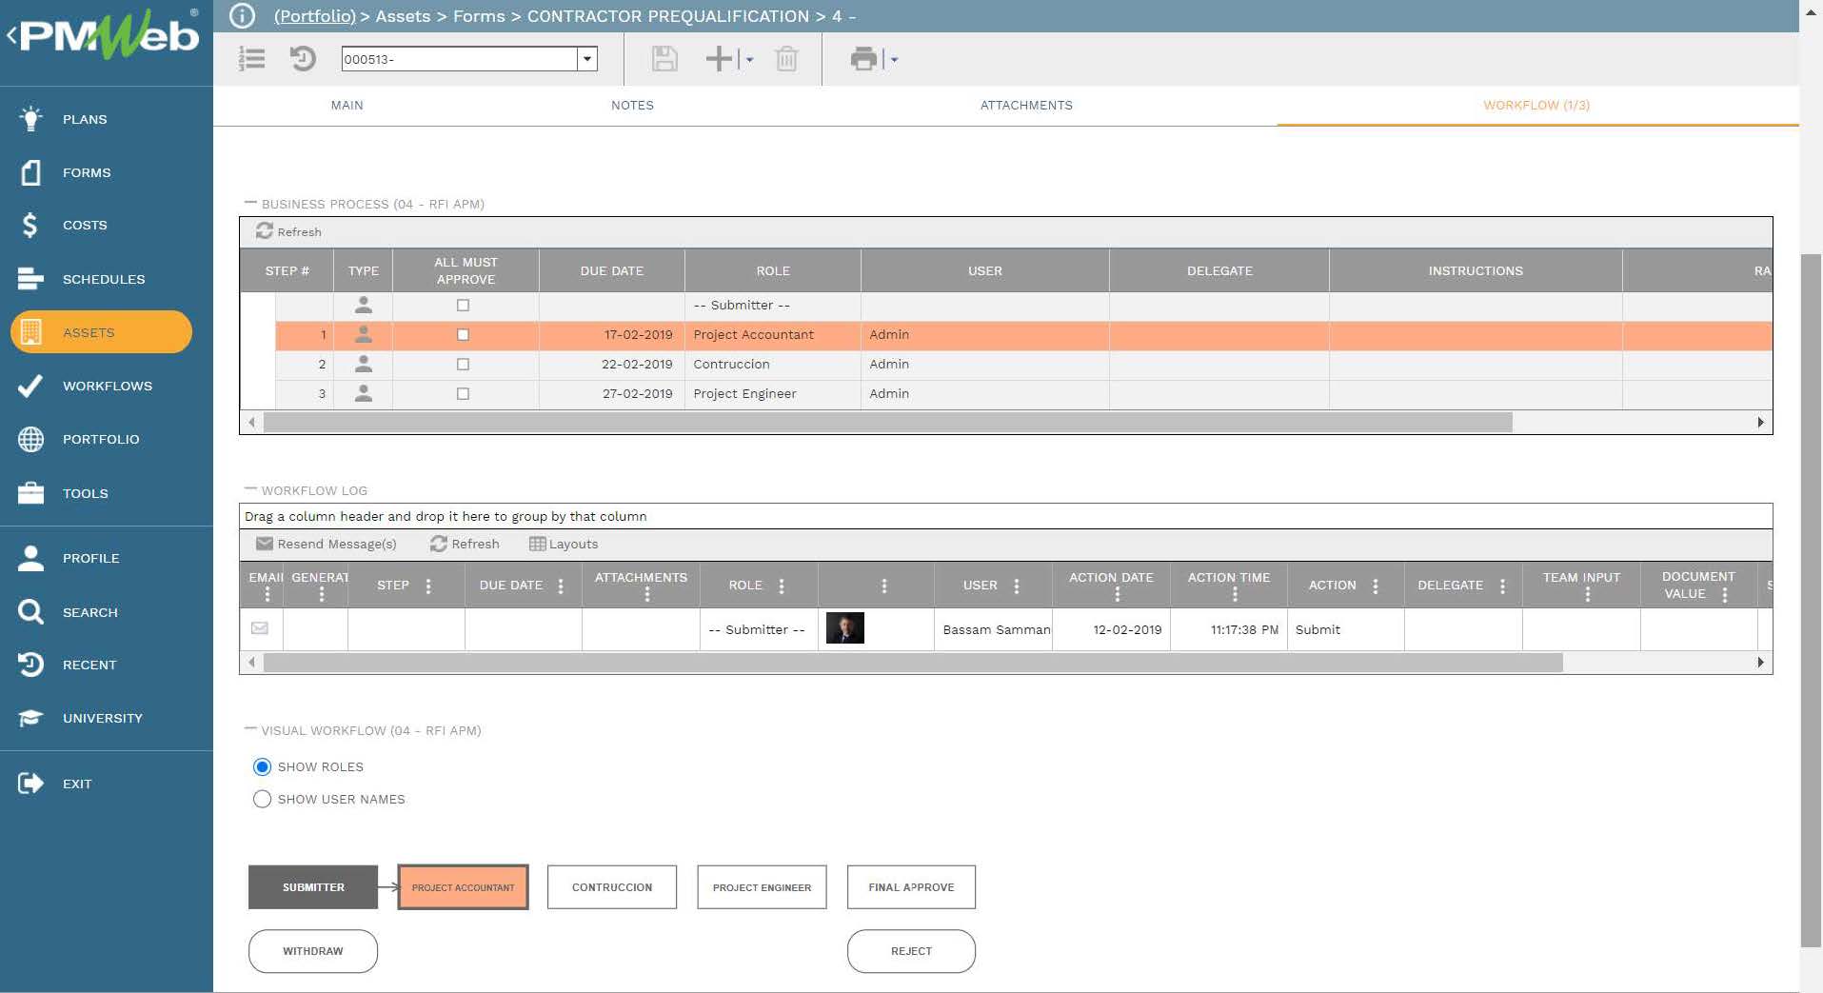Select the Show Roles radio button

pos(262,766)
